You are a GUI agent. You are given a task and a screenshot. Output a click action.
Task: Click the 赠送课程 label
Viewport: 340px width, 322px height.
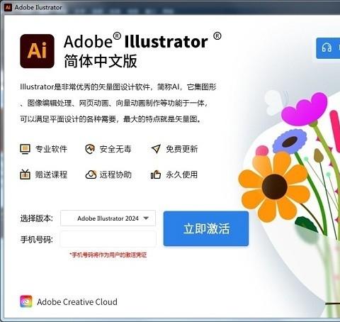(x=51, y=174)
